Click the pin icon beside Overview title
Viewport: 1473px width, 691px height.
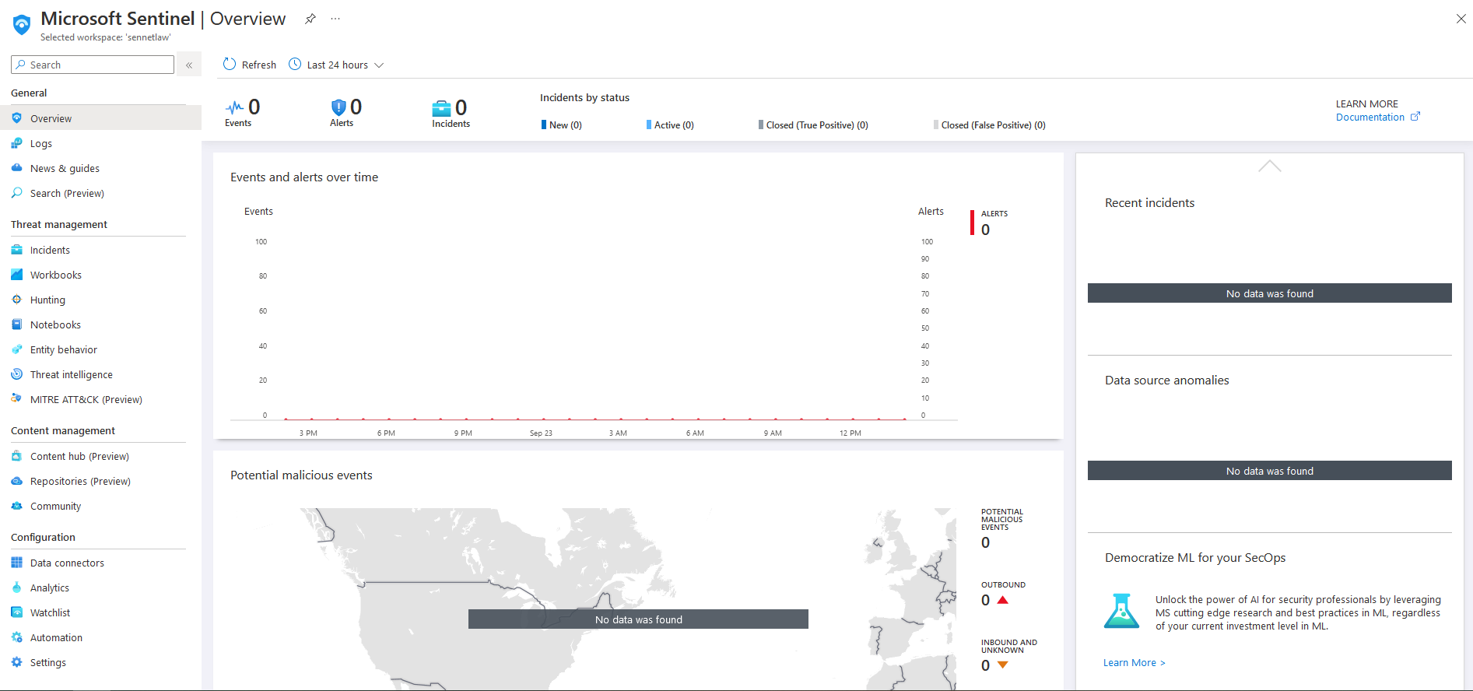pyautogui.click(x=310, y=19)
